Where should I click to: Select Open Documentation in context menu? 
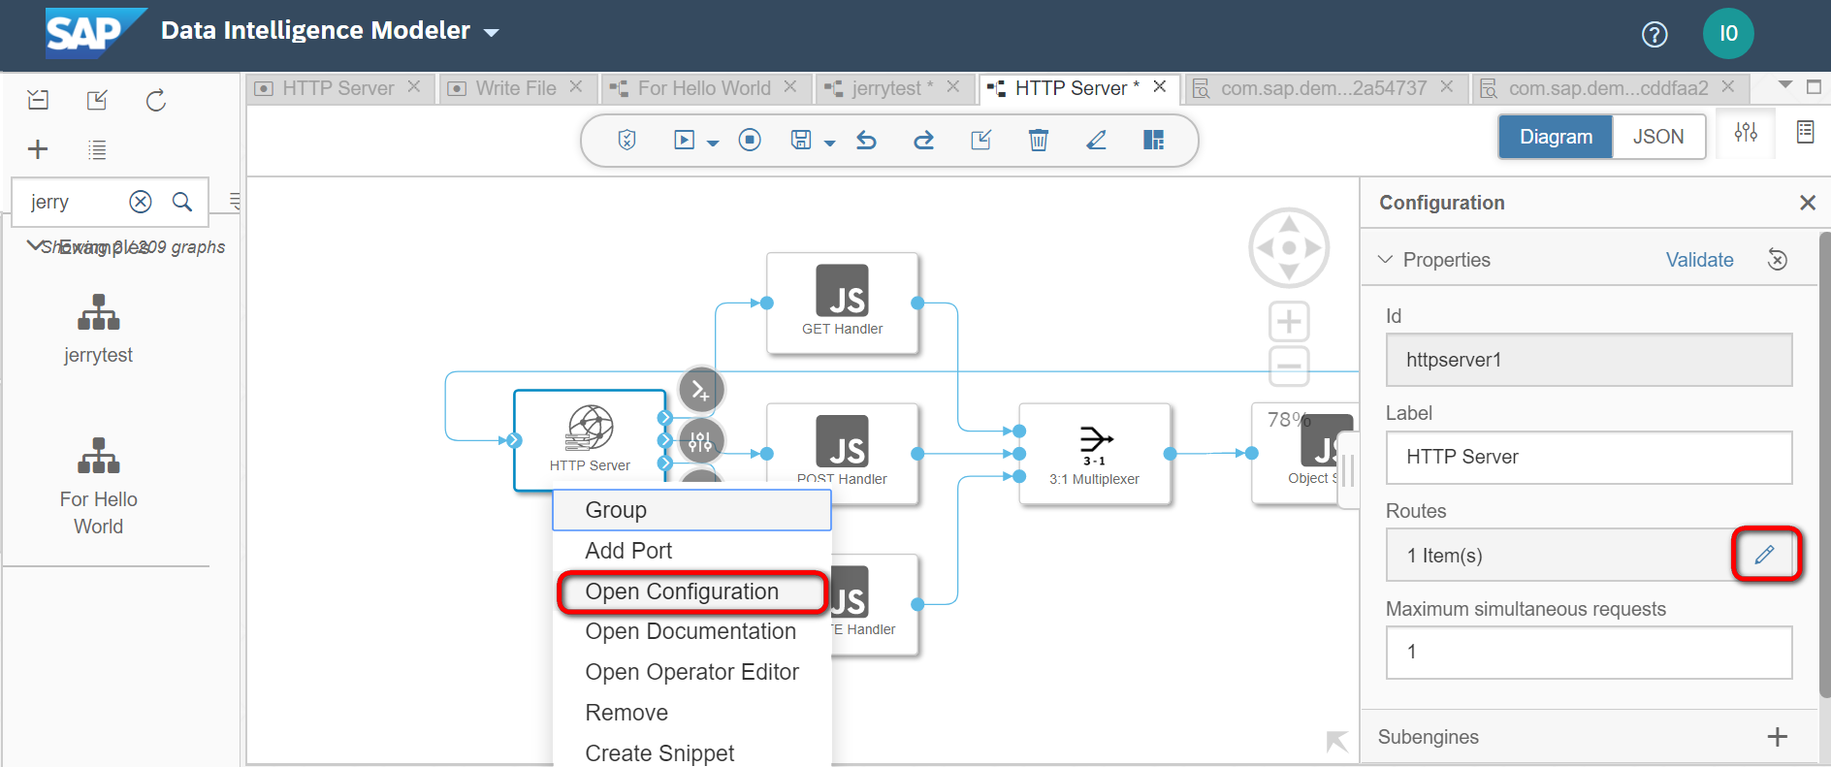coord(691,631)
